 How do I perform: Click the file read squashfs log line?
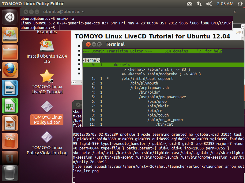click(x=158, y=169)
